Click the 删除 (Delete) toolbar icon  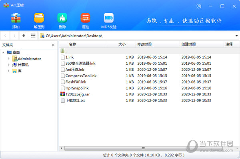tap(62, 18)
